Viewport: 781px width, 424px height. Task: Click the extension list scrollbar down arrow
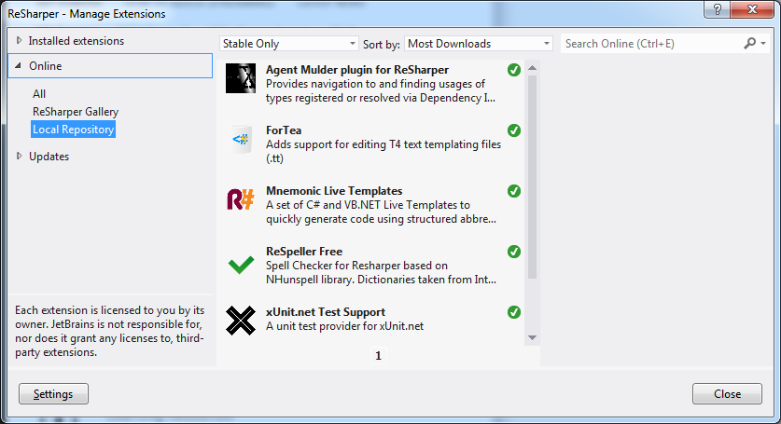[x=532, y=337]
